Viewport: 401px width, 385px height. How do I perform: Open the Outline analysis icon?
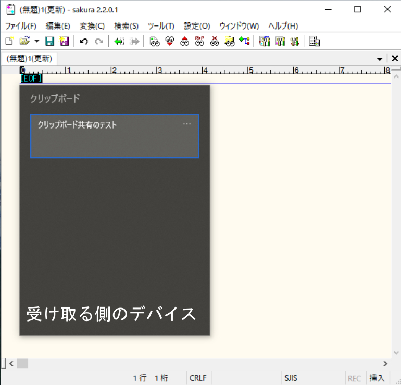[245, 42]
